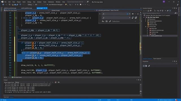Click the Undo arrow in the toolbar

(20, 4)
